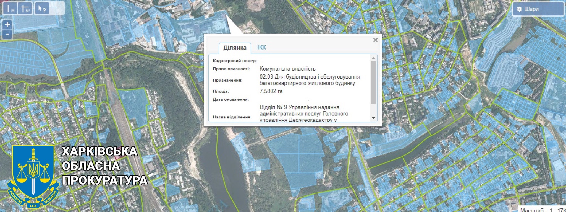Click the Комунальна власність ownership value
Screen dimensions: 566x212
287,69
